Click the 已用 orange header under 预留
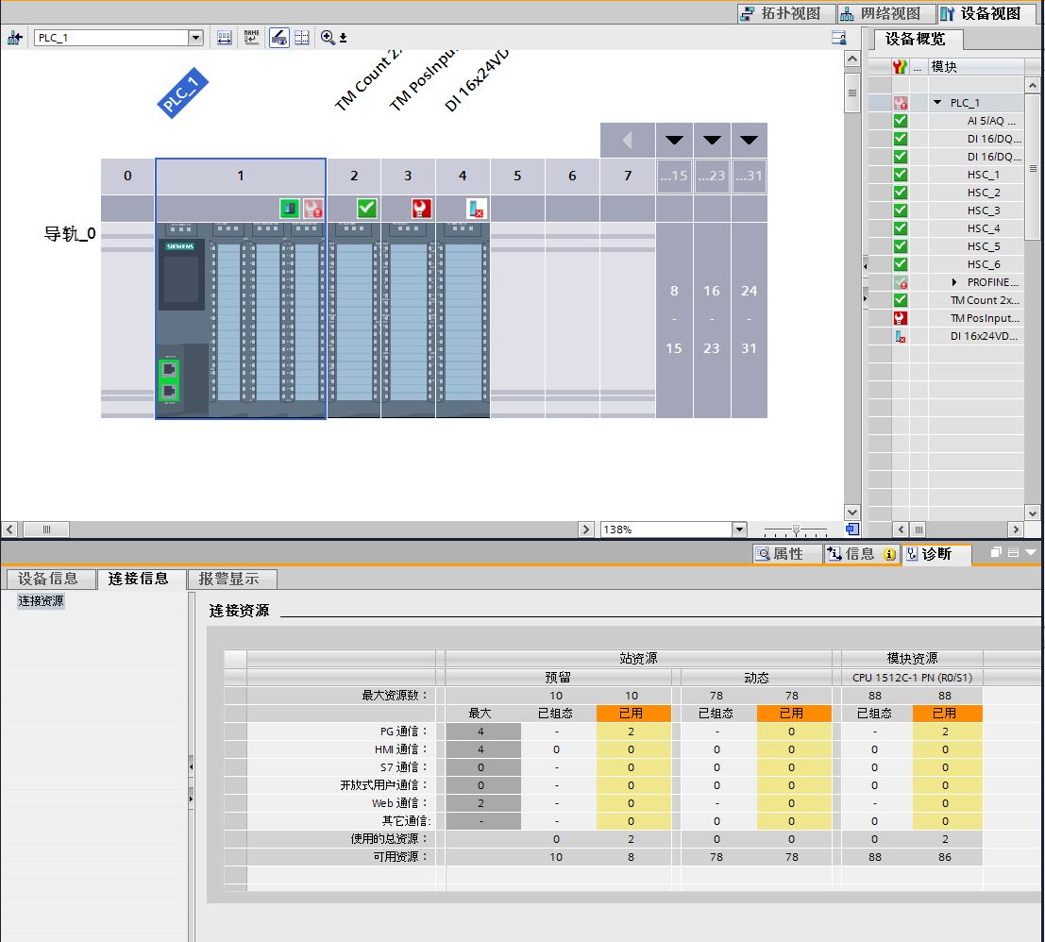The image size is (1045, 942). tap(632, 714)
